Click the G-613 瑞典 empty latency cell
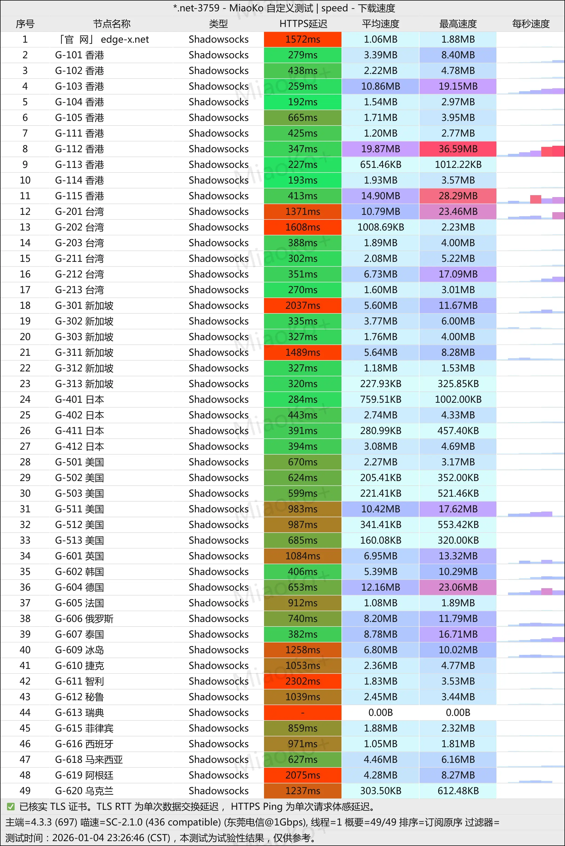The height and width of the screenshot is (846, 565). coord(303,712)
